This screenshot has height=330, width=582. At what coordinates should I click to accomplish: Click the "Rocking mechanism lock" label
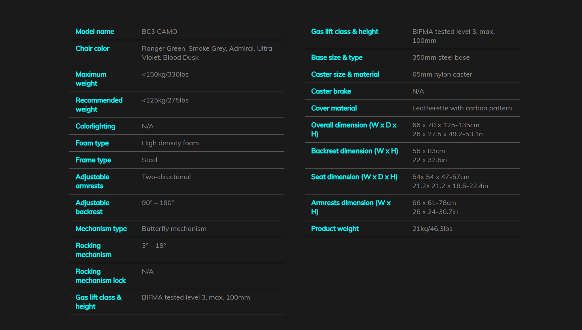(x=101, y=276)
